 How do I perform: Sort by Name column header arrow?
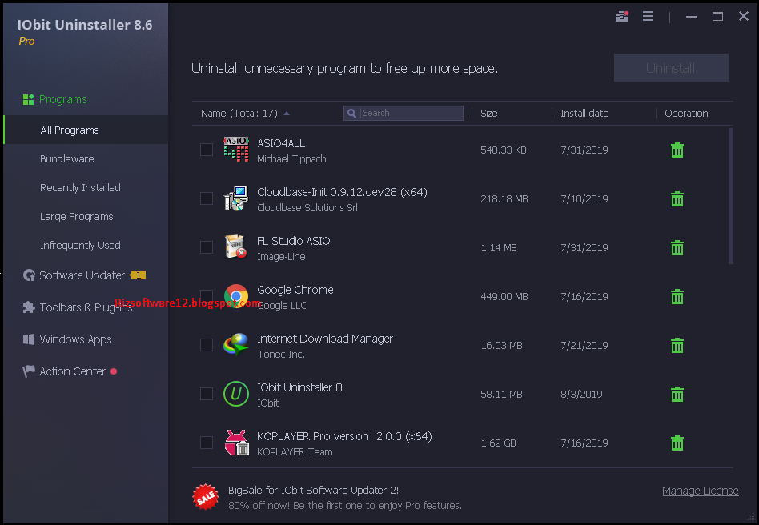(287, 114)
